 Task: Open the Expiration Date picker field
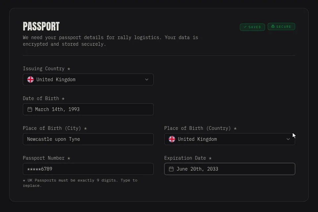(x=230, y=169)
